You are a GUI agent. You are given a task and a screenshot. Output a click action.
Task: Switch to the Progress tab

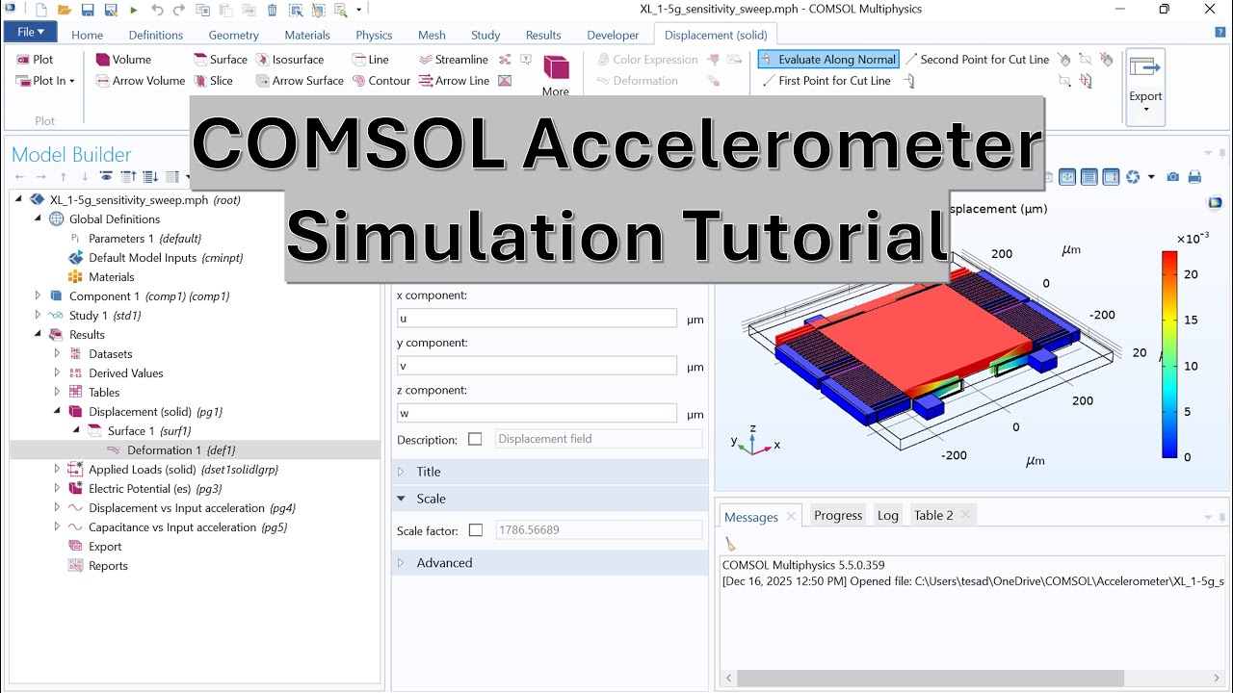(x=838, y=516)
